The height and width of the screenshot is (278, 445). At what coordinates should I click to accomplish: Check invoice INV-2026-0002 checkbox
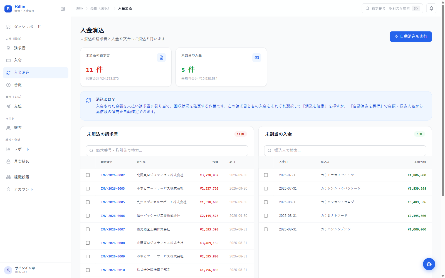88,175
